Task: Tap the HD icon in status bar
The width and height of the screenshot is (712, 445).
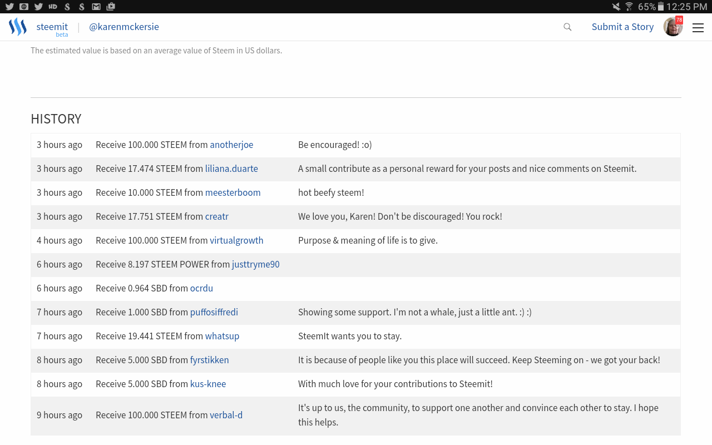Action: 53,7
